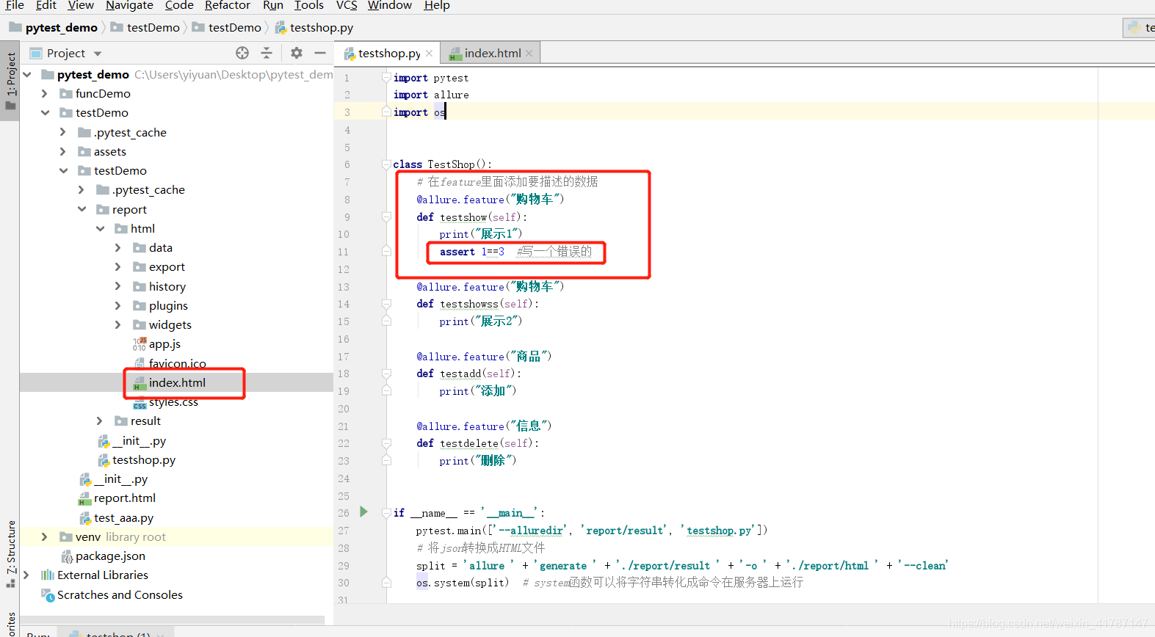Viewport: 1155px width, 637px height.
Task: Open the Tools menu
Action: tap(309, 5)
